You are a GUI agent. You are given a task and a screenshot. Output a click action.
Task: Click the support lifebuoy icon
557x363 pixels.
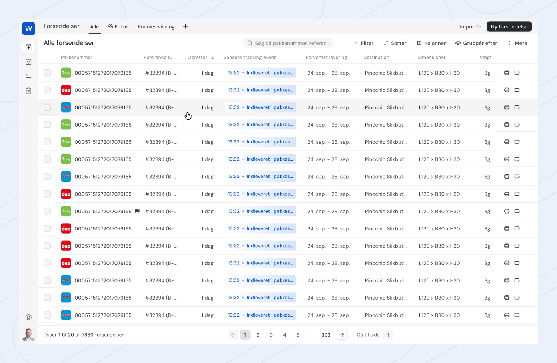[x=28, y=317]
